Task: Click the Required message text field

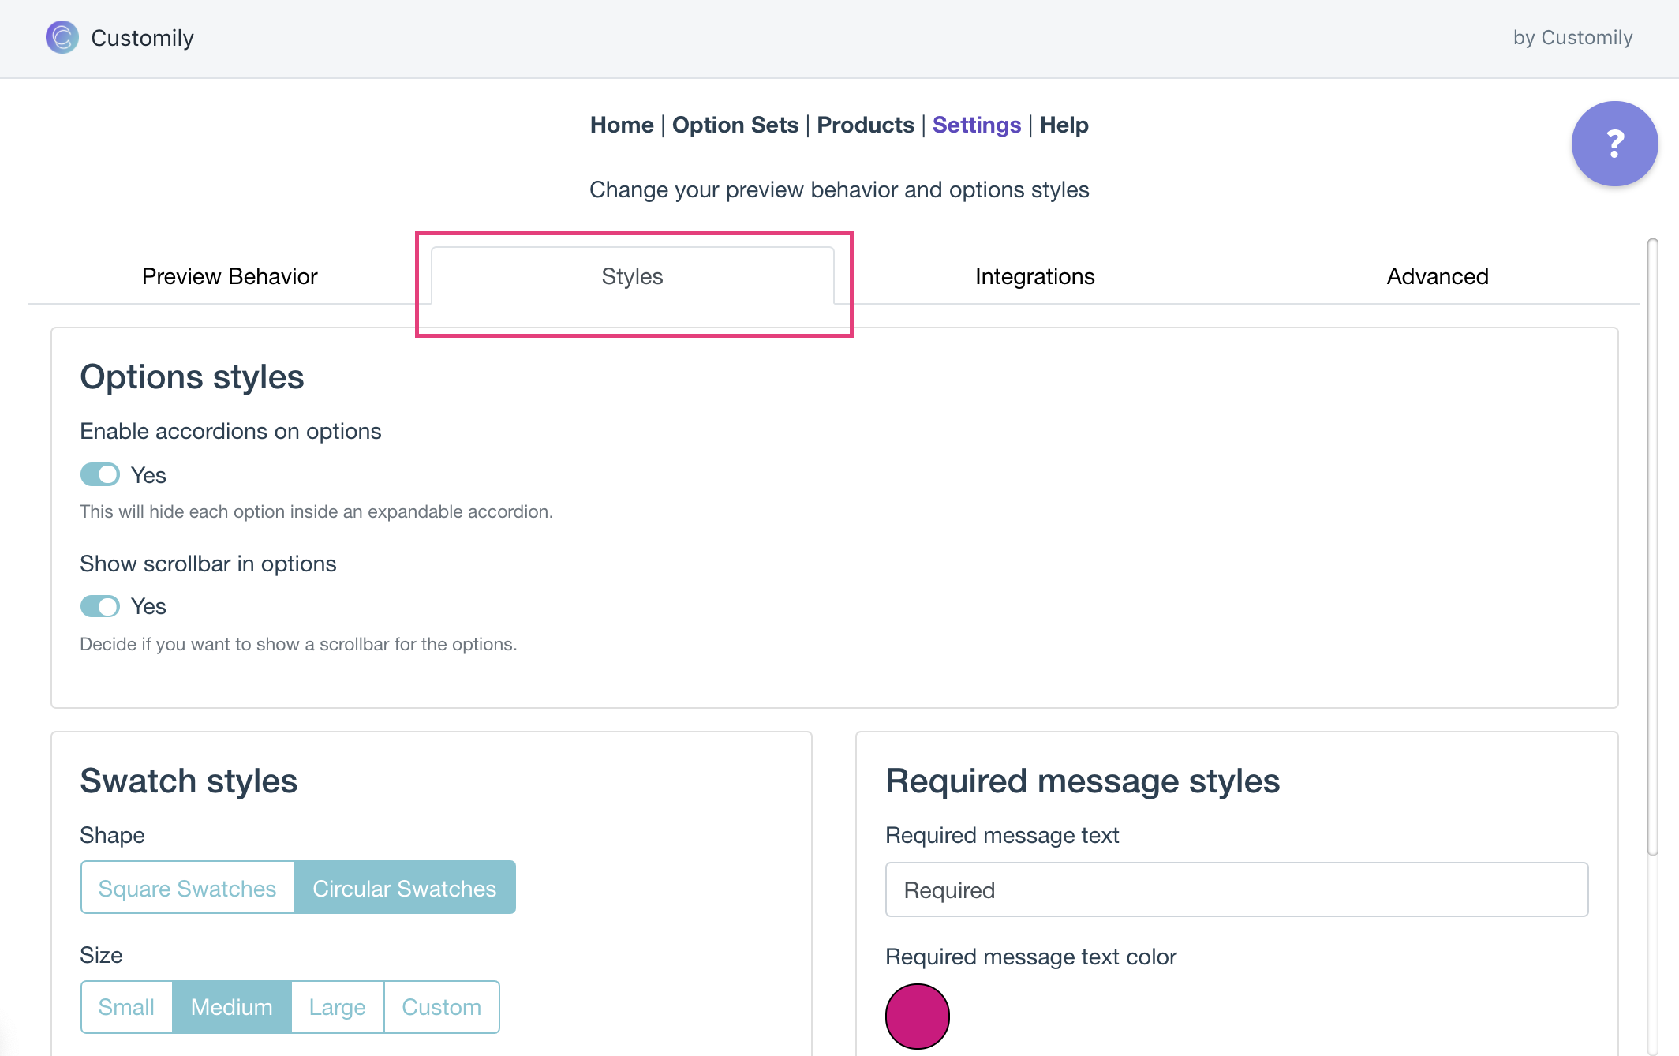Action: 1236,889
